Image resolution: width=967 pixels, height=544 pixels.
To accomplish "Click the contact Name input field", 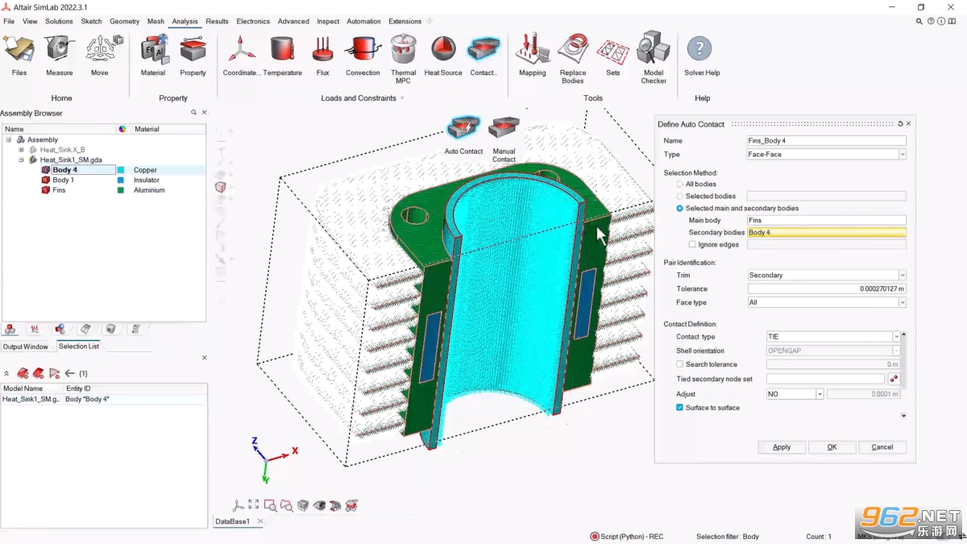I will pos(827,141).
